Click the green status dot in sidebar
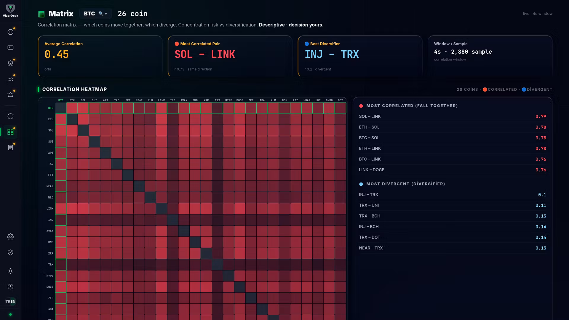 pyautogui.click(x=10, y=314)
